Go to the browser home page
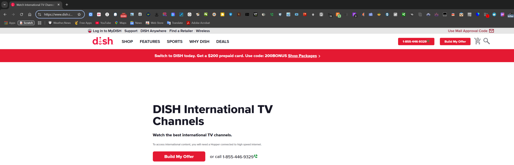This screenshot has width=514, height=165. click(30, 14)
